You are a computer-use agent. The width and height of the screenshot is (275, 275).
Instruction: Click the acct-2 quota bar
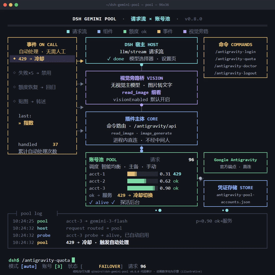[142, 181]
